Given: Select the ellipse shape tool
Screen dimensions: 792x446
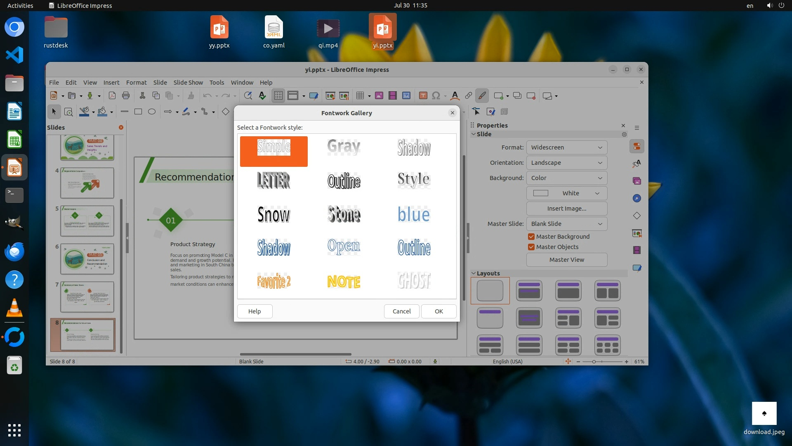Looking at the screenshot, I should point(152,111).
